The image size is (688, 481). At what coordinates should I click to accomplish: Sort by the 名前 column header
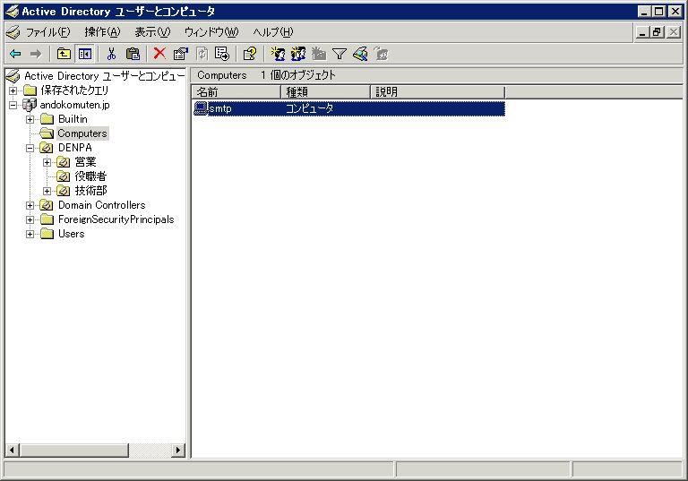[236, 92]
